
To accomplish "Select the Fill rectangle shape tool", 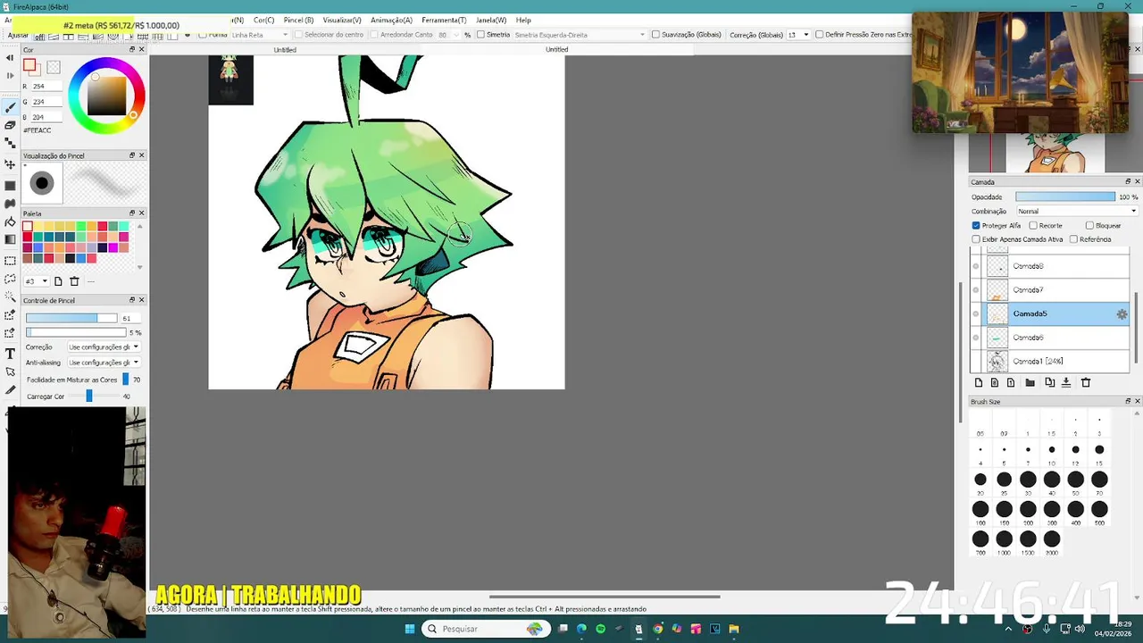I will click(10, 186).
